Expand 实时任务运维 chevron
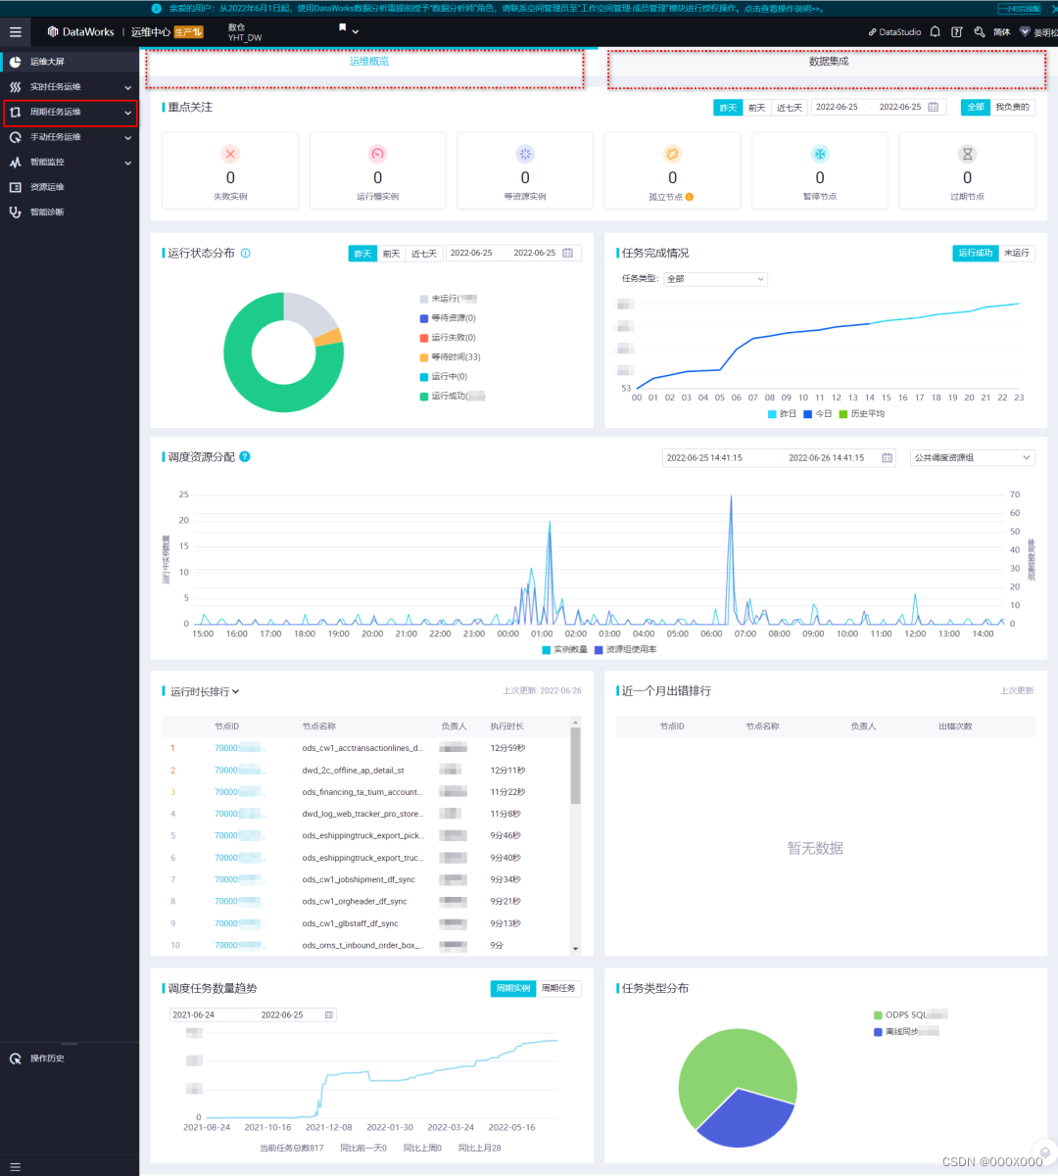Screen dimensions: 1058x1176 click(128, 87)
